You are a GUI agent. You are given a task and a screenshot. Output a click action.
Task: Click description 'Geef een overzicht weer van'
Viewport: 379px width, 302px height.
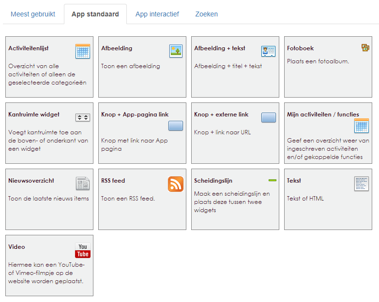[x=328, y=141]
